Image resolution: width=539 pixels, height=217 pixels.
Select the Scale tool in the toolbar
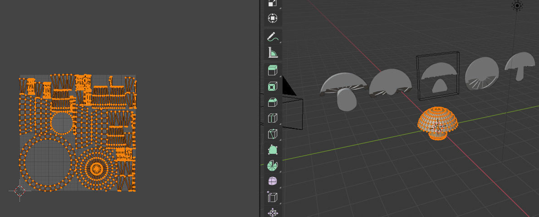(273, 3)
